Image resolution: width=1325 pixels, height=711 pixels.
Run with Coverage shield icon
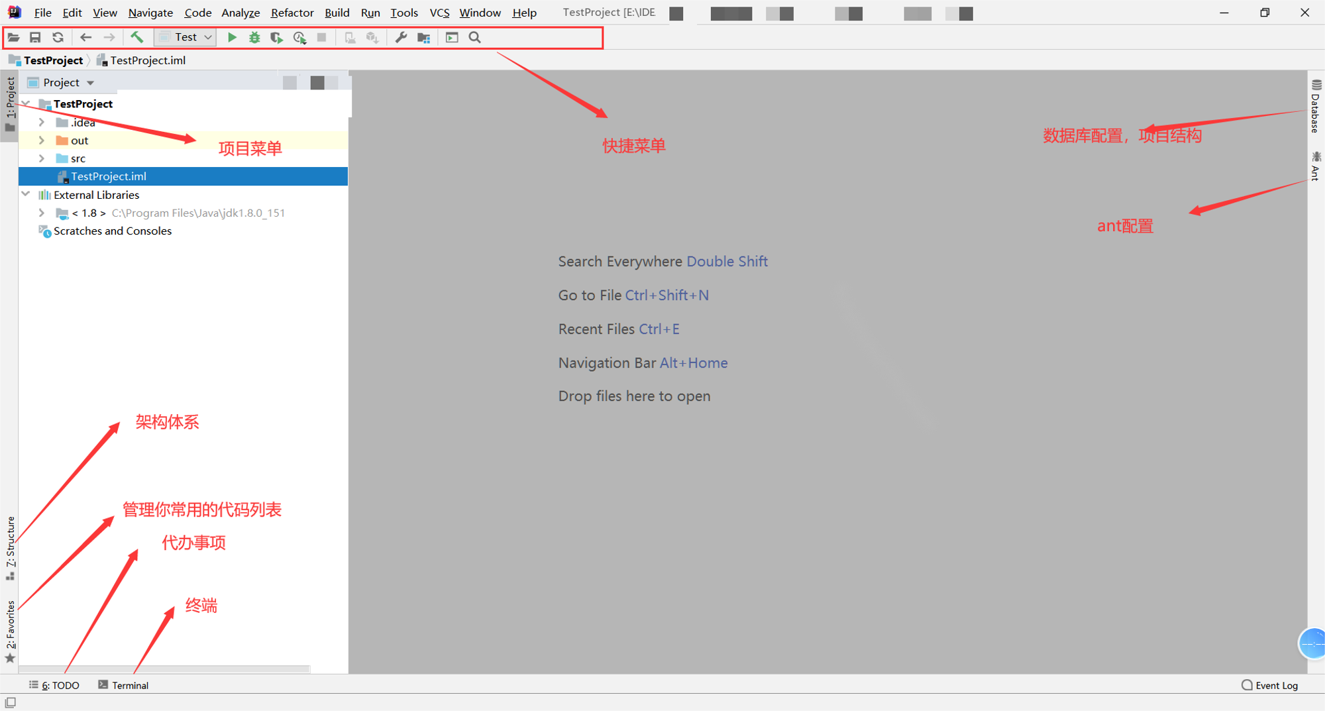click(276, 38)
